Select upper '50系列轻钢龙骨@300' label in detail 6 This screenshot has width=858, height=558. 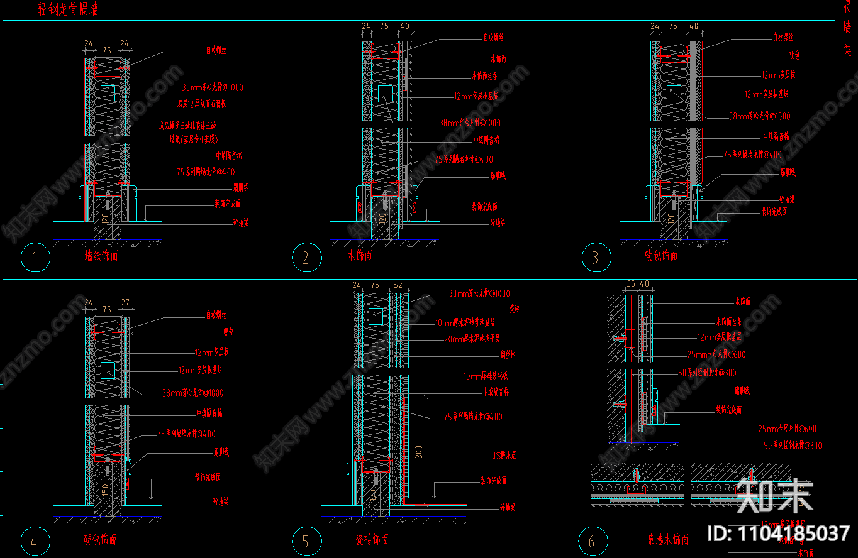(707, 373)
